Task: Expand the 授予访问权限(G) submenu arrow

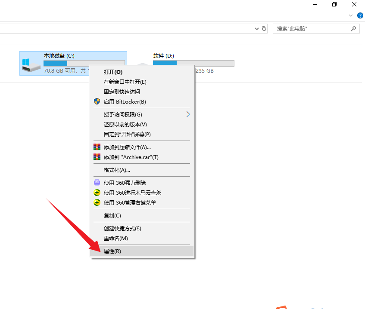Action: [x=188, y=114]
